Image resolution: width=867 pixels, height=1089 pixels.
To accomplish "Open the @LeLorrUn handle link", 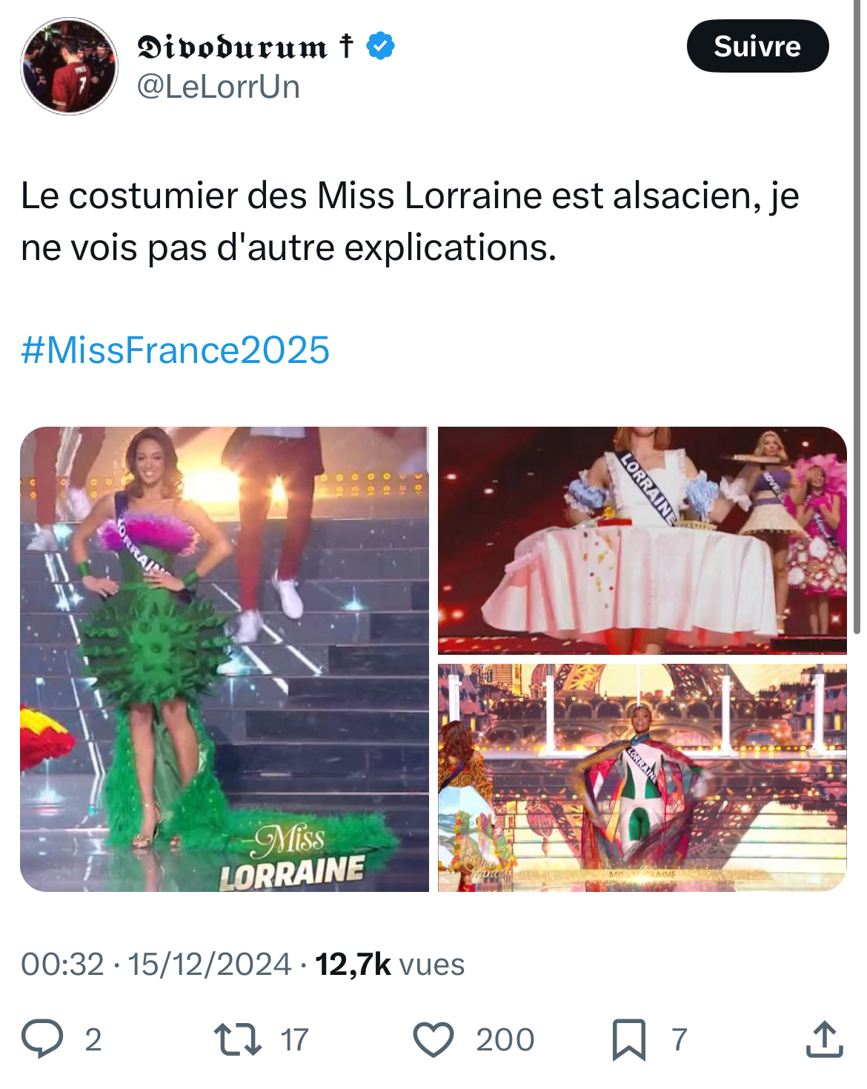I will [x=219, y=87].
